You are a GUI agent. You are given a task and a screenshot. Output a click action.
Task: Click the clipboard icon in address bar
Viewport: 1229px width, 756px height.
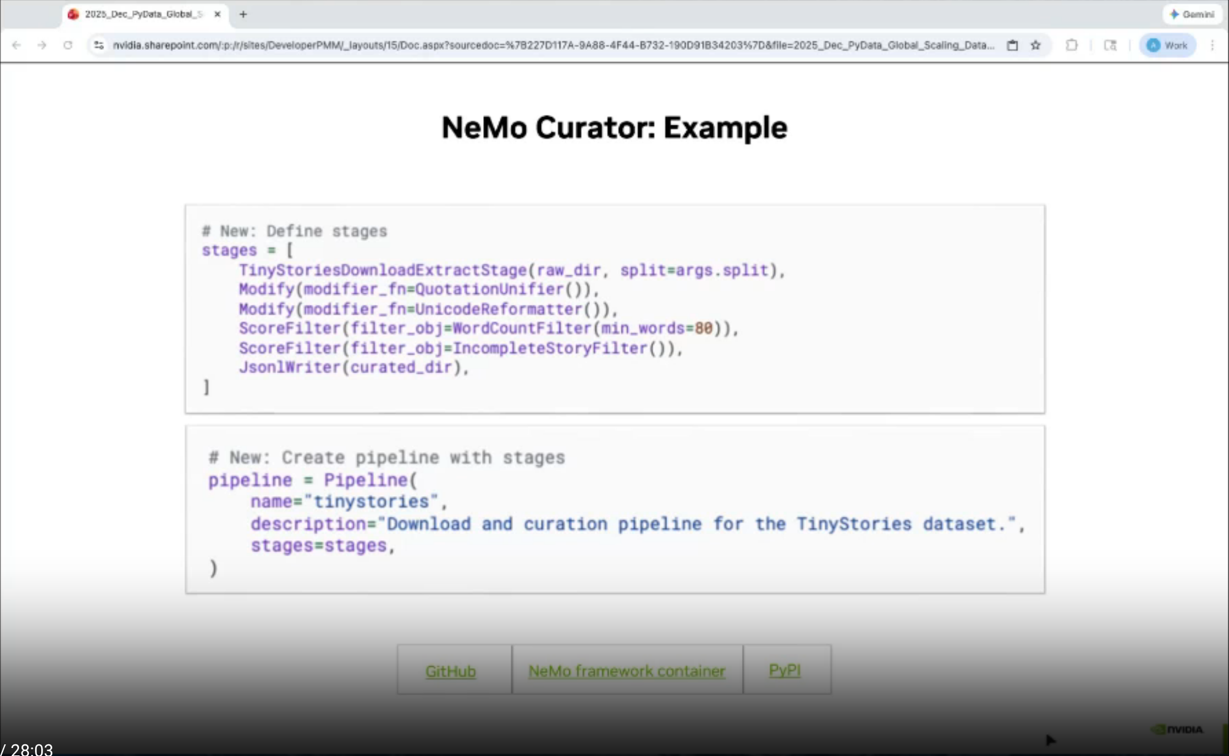pos(1012,45)
